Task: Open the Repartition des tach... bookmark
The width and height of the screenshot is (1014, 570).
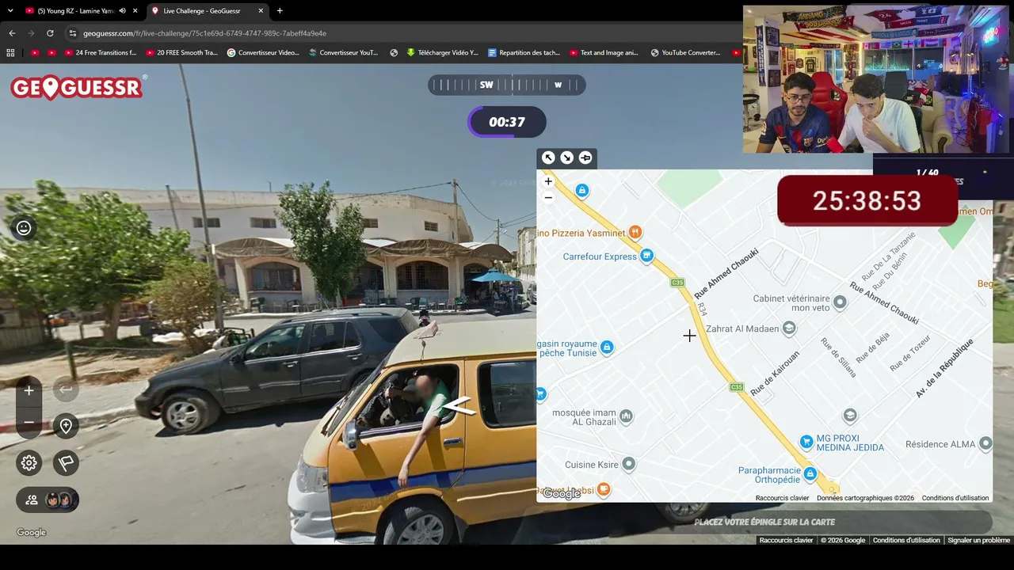Action: pos(524,53)
